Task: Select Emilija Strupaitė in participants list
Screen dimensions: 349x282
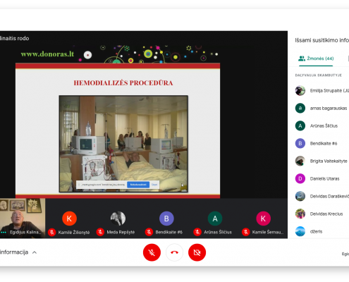Action: tap(322, 91)
